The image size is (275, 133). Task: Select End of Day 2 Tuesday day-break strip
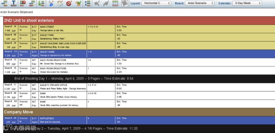[x=139, y=129]
